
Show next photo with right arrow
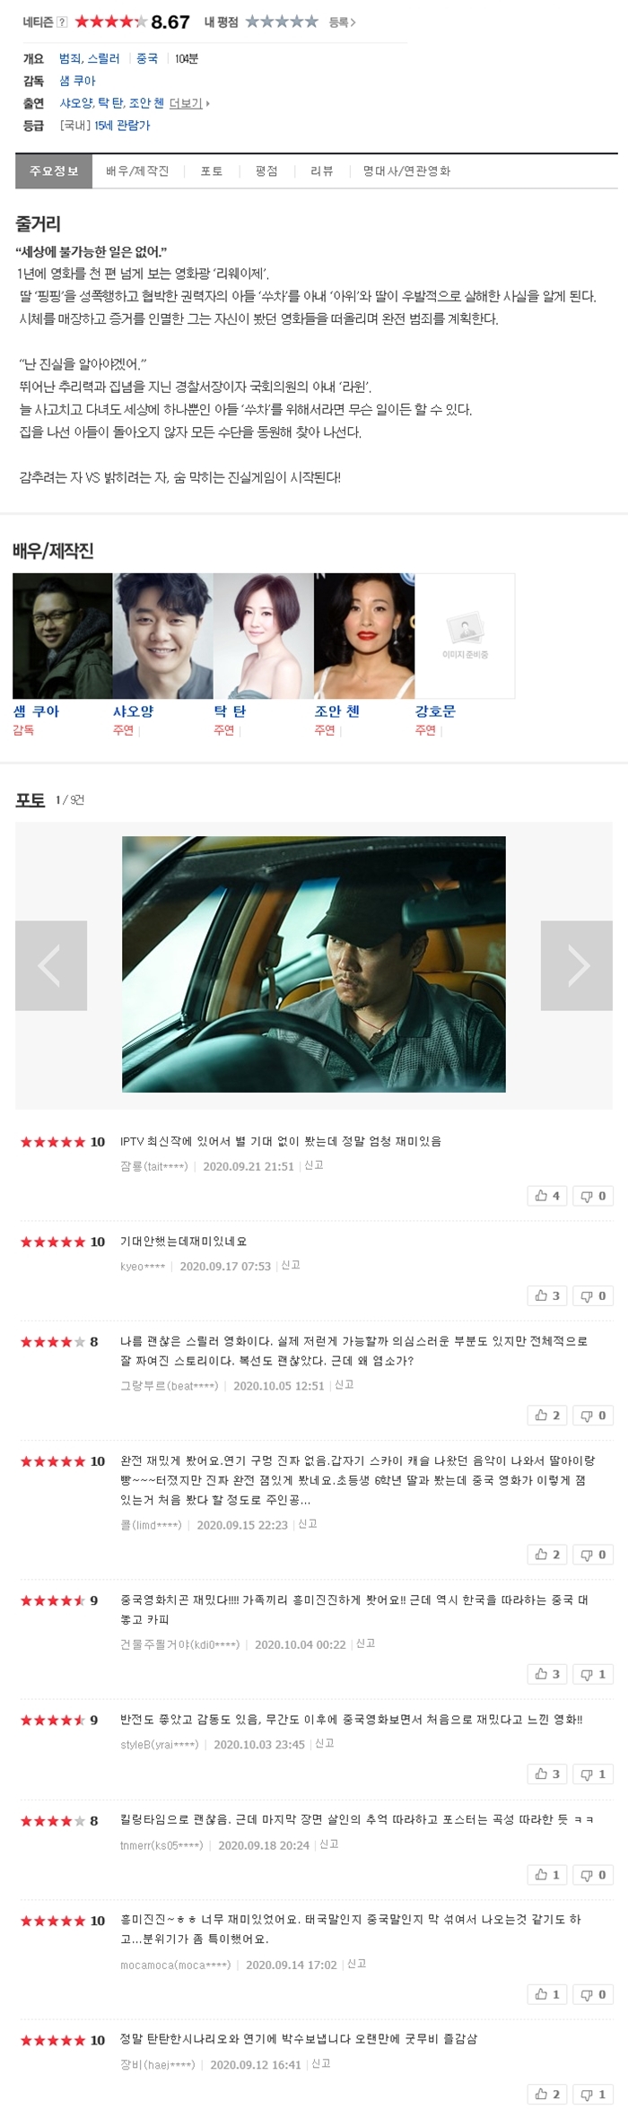pyautogui.click(x=577, y=965)
